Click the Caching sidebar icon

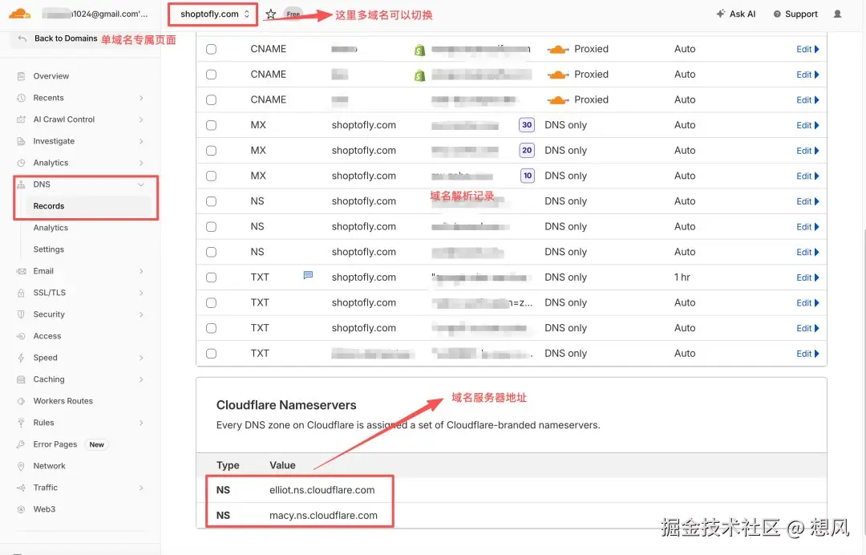coord(21,379)
